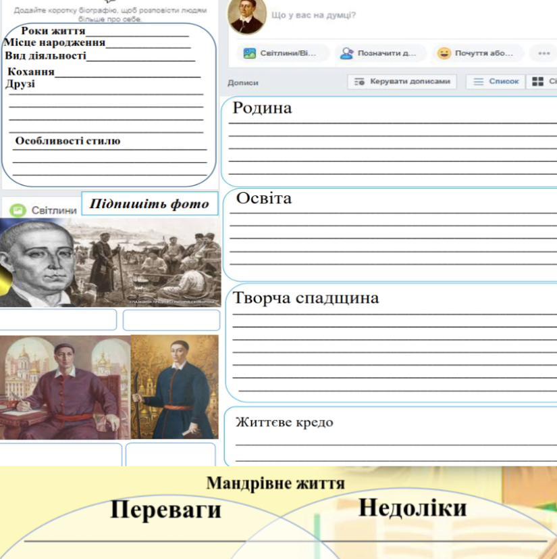Click caption box under the engraved portrait
The height and width of the screenshot is (559, 557).
58,320
